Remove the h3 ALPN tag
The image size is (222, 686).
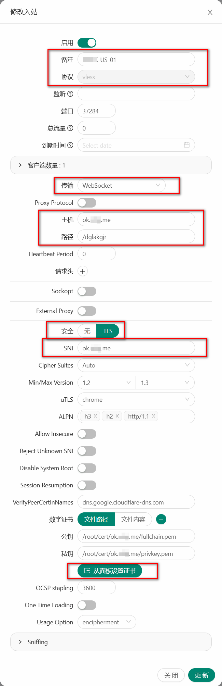[96, 416]
